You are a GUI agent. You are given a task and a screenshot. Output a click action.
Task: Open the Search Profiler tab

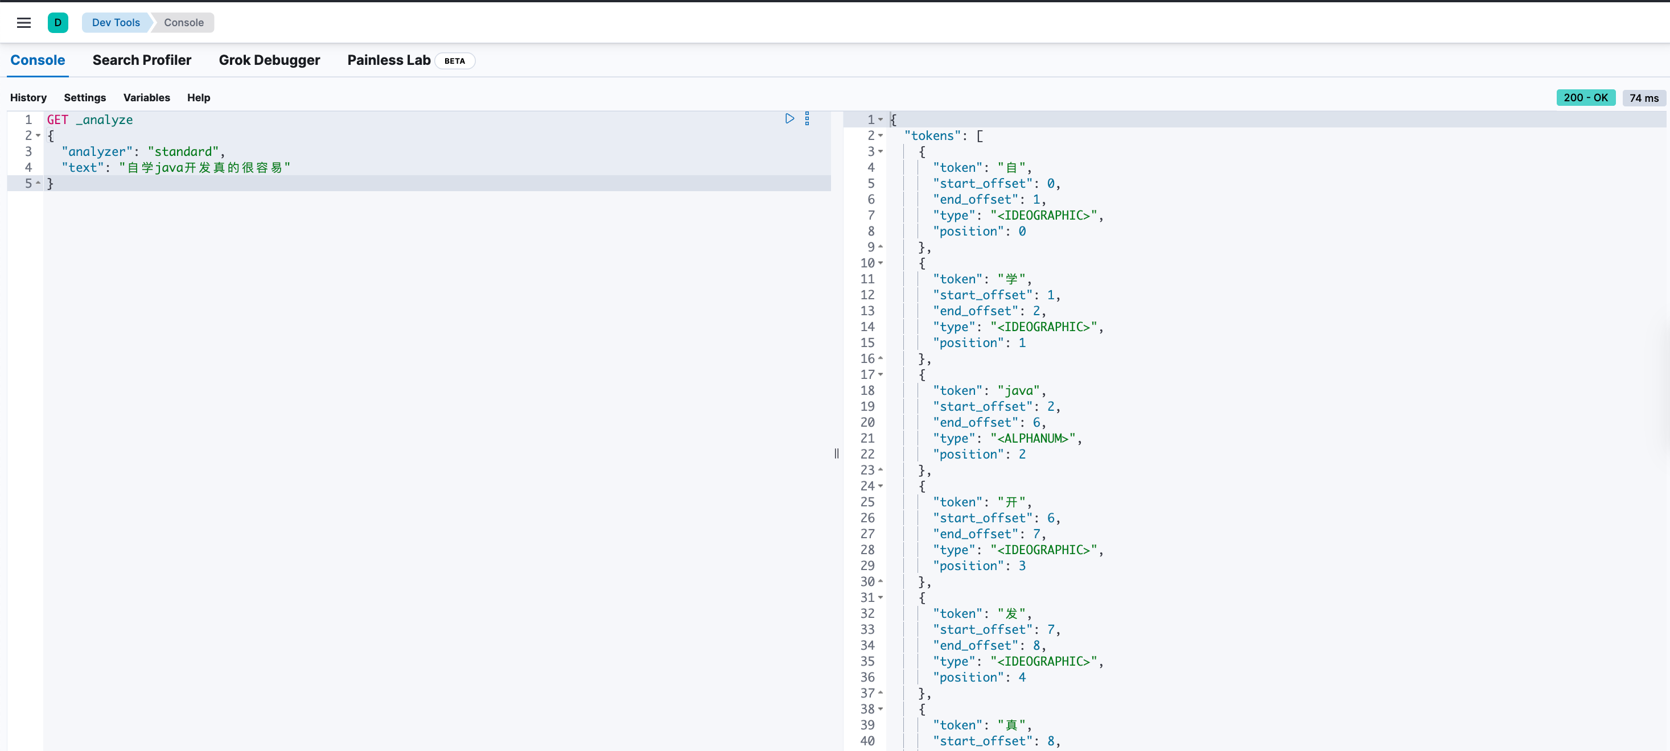tap(142, 60)
